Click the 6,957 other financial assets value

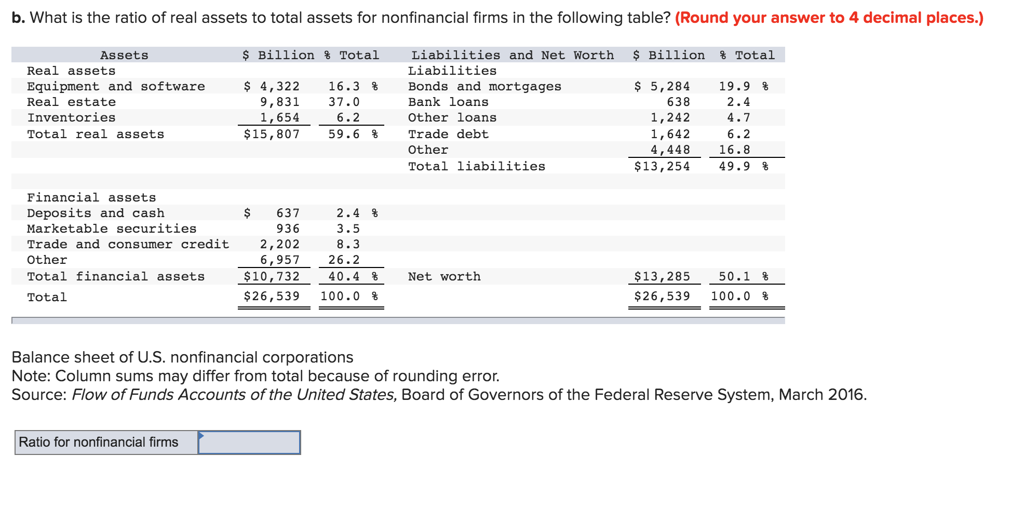tap(279, 260)
